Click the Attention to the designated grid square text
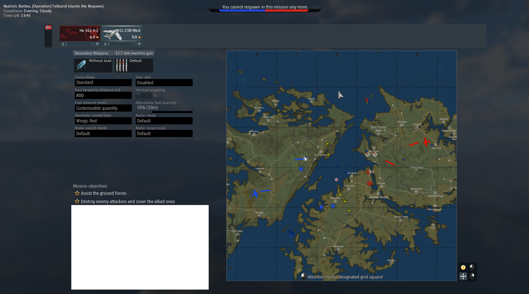This screenshot has width=529, height=294. pos(345,277)
